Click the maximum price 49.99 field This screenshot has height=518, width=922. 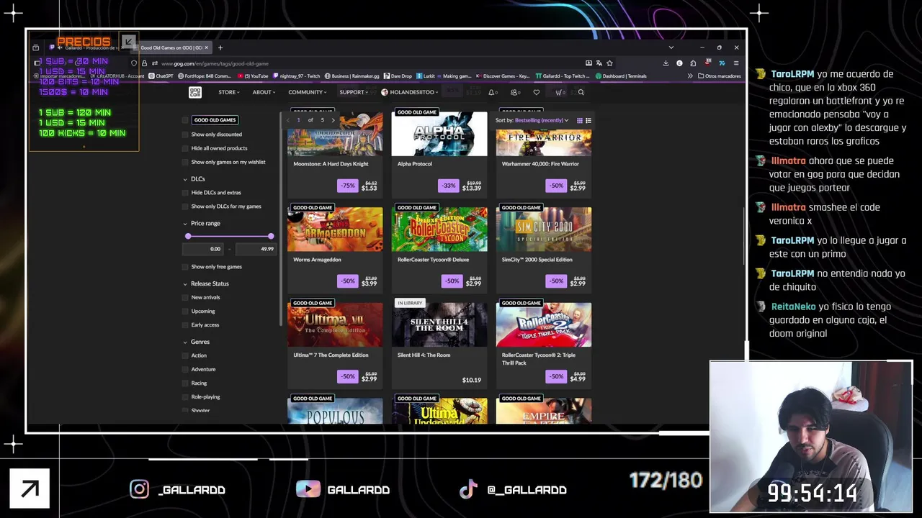point(255,249)
